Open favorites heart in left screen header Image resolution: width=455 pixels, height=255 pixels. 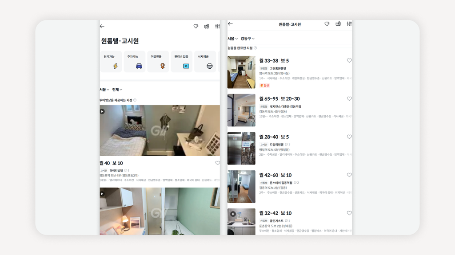(196, 26)
